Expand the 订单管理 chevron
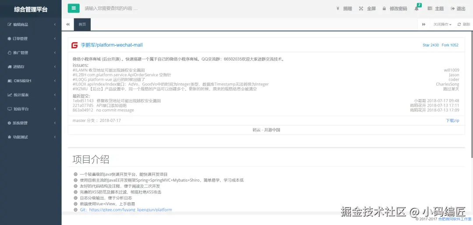Image resolution: width=473 pixels, height=225 pixels. click(55, 39)
